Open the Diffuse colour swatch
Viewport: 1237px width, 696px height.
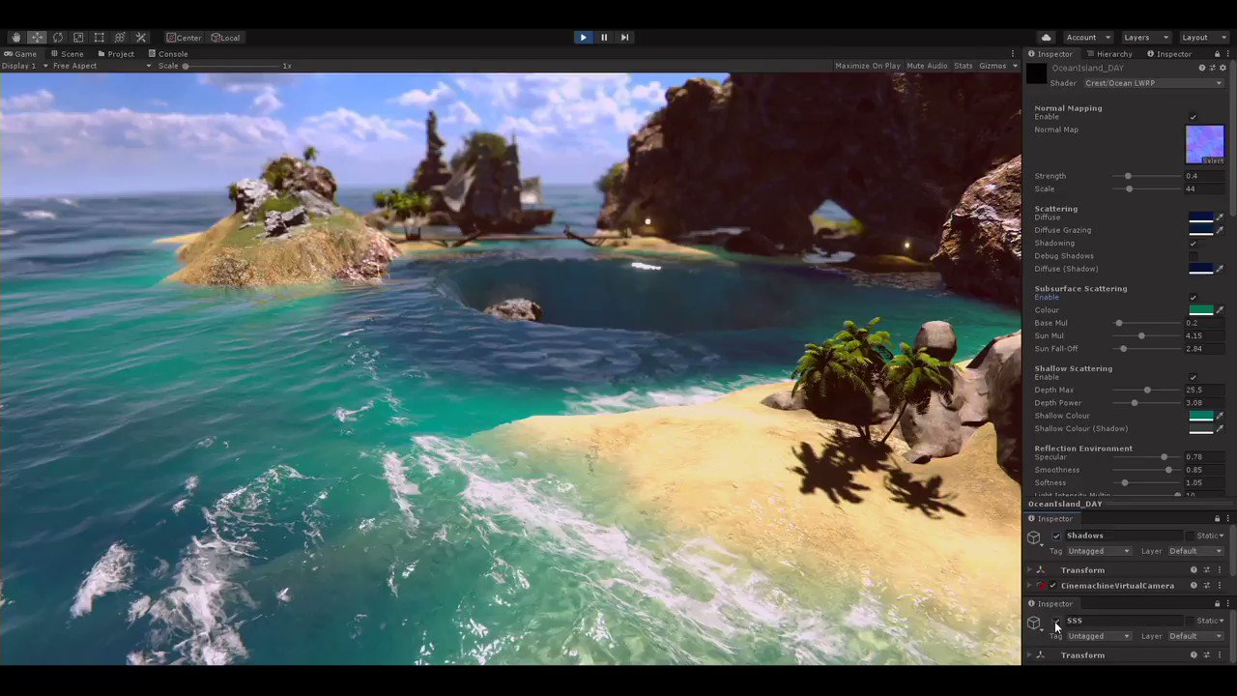[1200, 217]
